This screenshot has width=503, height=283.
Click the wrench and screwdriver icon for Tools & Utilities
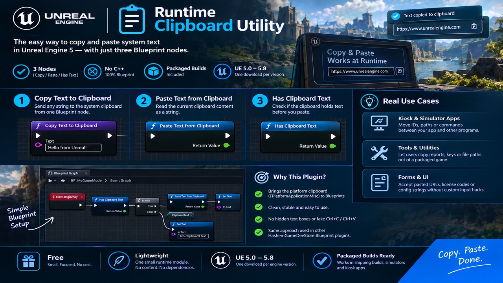click(380, 153)
